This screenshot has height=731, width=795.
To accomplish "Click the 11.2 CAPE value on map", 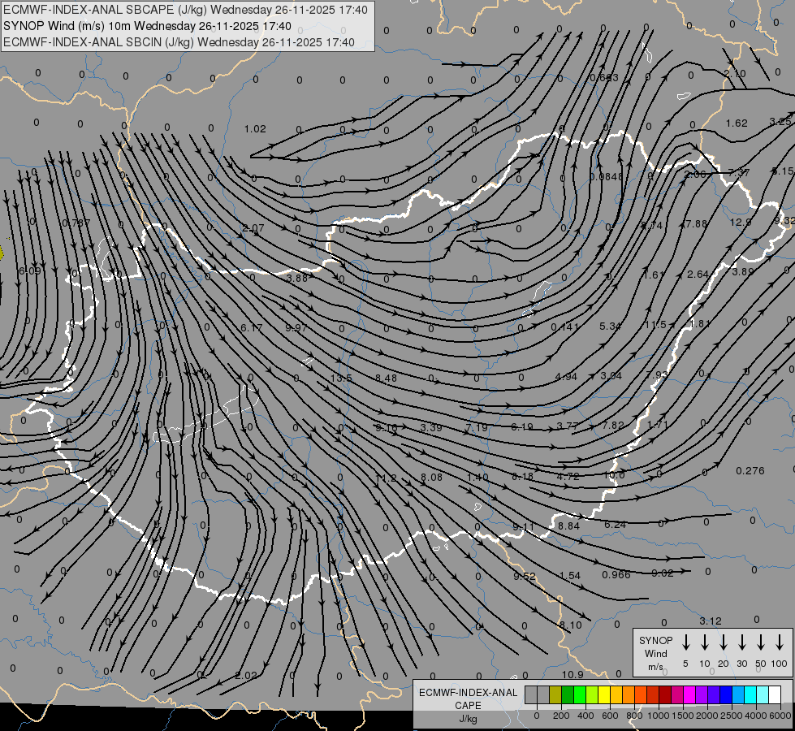I will 386,478.
